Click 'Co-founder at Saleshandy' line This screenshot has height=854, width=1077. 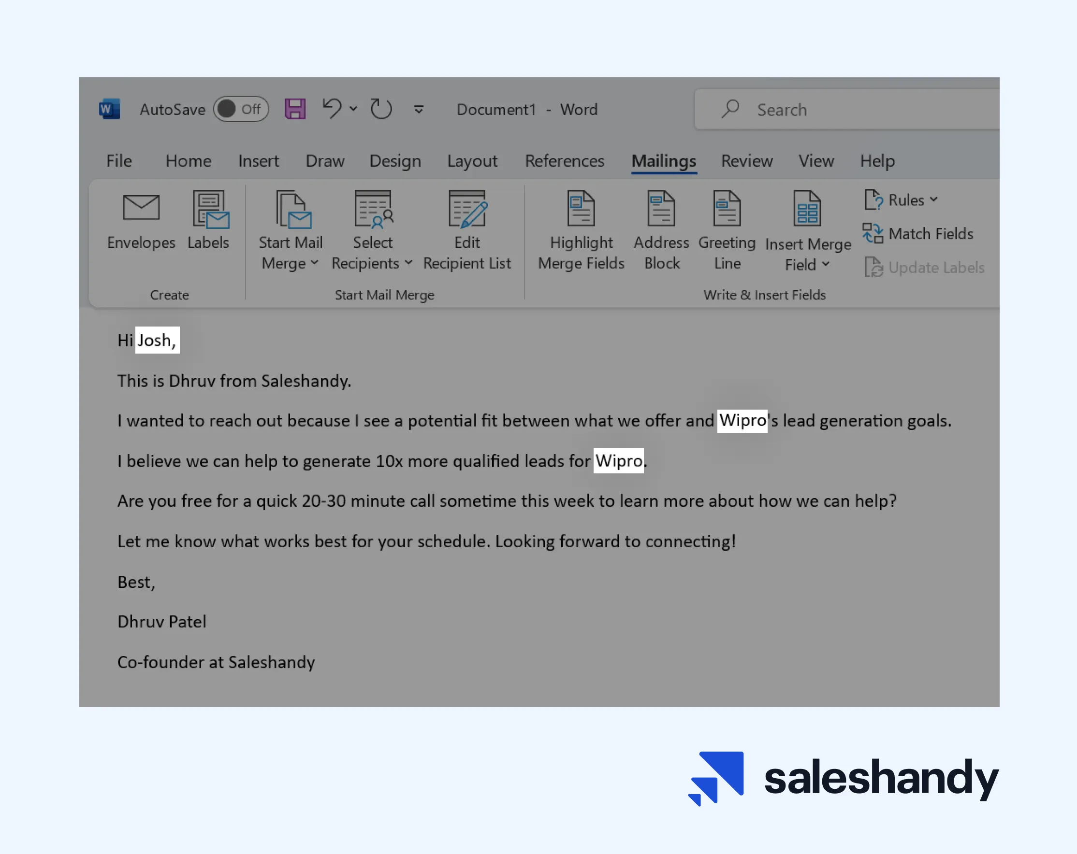(216, 662)
